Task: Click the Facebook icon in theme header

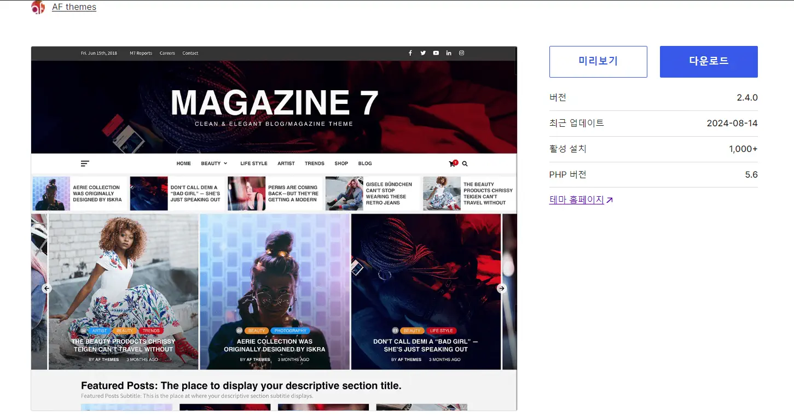Action: pos(410,53)
